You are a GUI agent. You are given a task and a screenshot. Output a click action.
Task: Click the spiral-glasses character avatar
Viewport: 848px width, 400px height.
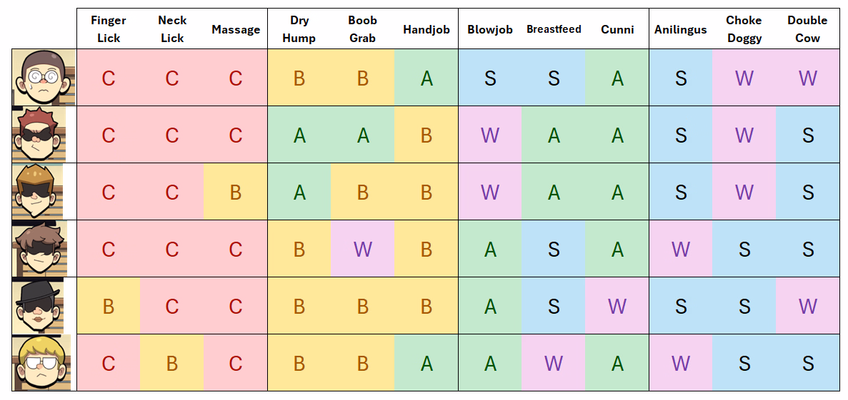(x=44, y=77)
